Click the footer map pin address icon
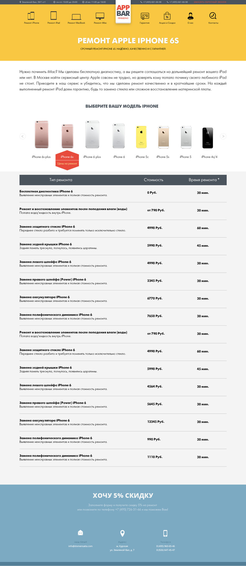 click(122, 533)
